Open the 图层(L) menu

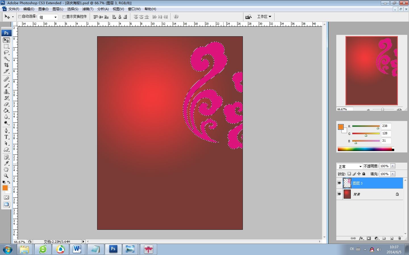click(x=58, y=9)
